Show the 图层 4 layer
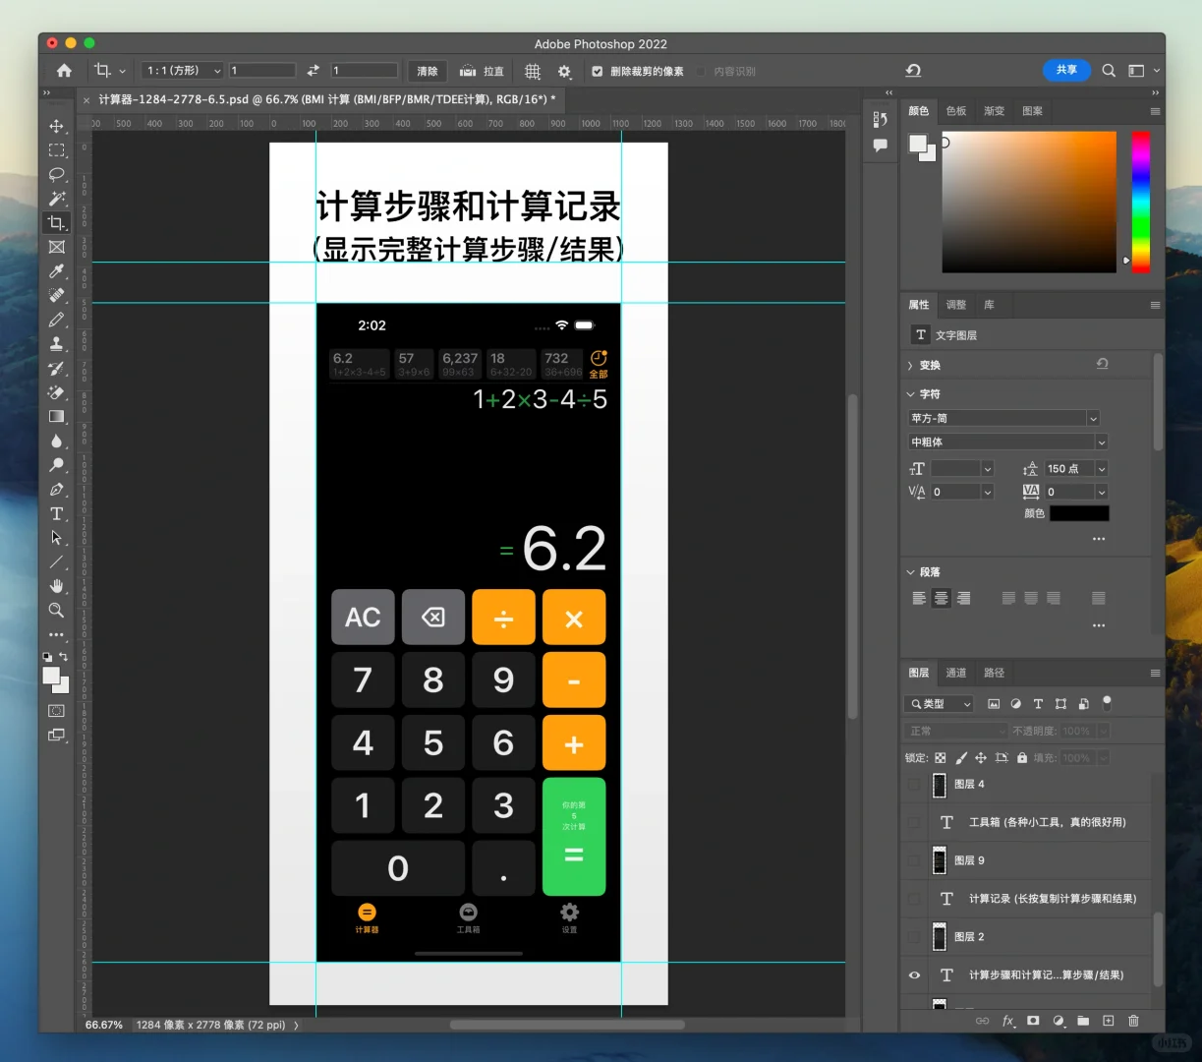The image size is (1202, 1062). tap(914, 784)
